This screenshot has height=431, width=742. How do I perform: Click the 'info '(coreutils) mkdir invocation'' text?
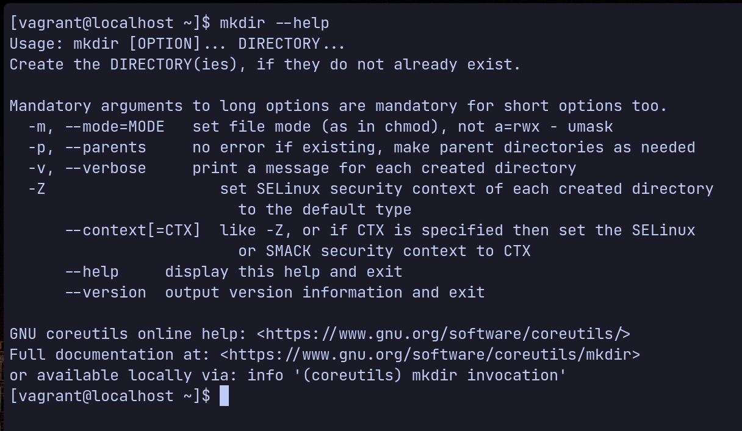pyautogui.click(x=407, y=376)
